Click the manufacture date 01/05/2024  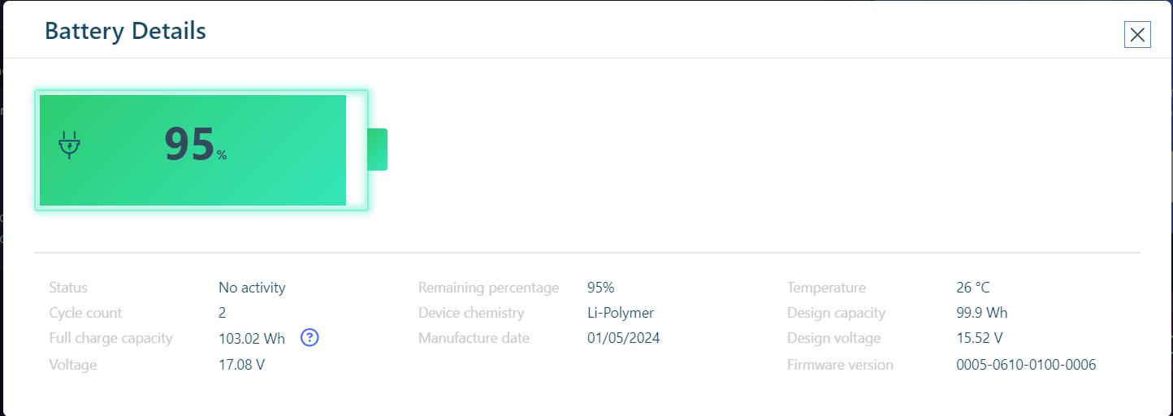[624, 338]
